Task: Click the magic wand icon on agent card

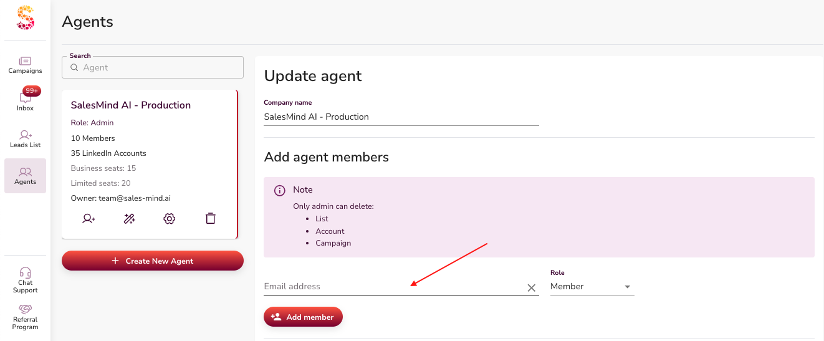Action: click(x=129, y=218)
